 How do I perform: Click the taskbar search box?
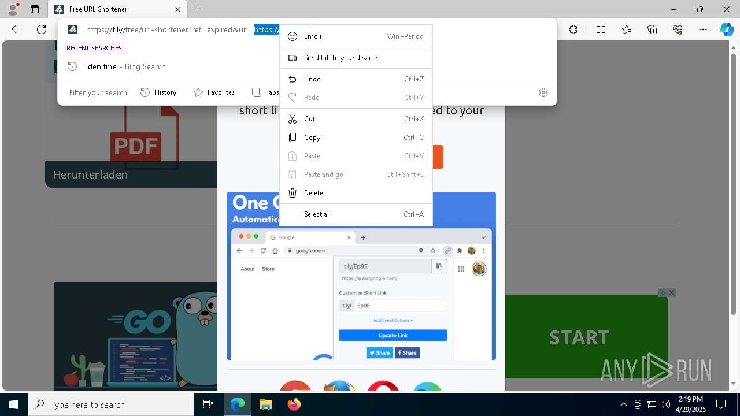[x=111, y=404]
